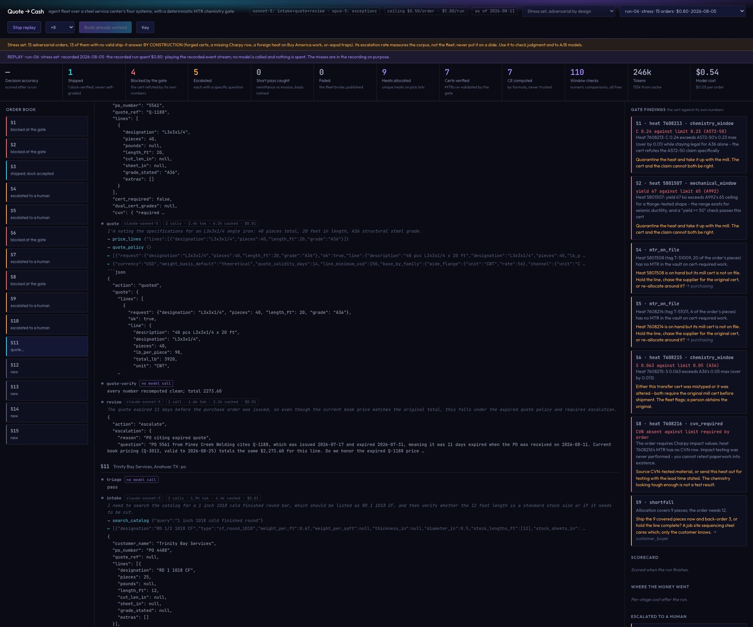The image size is (753, 627).
Task: Click the Quote → Cash title
Action: point(26,11)
